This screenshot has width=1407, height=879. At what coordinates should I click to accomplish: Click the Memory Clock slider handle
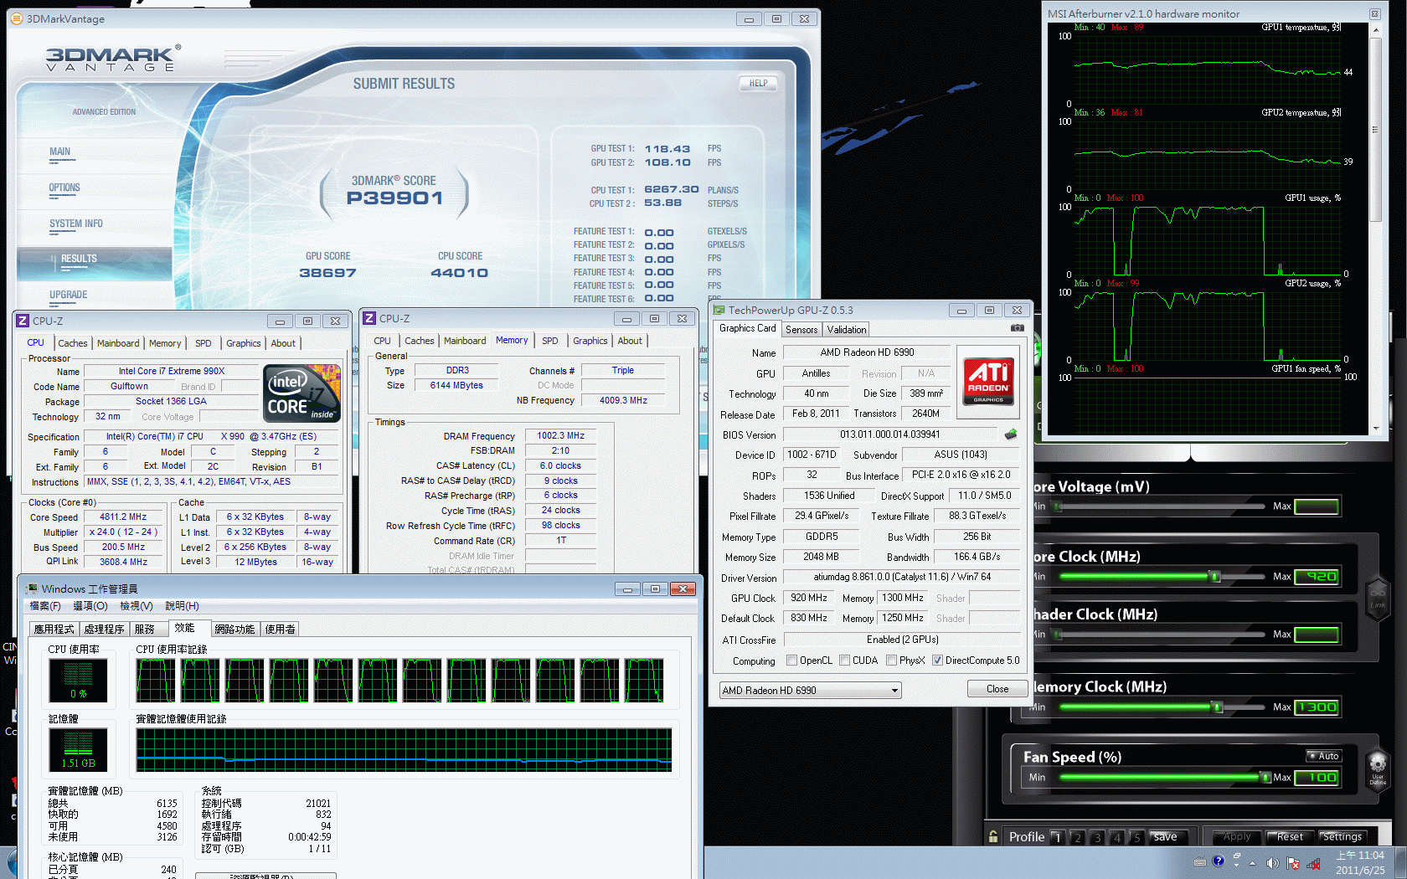click(1218, 707)
